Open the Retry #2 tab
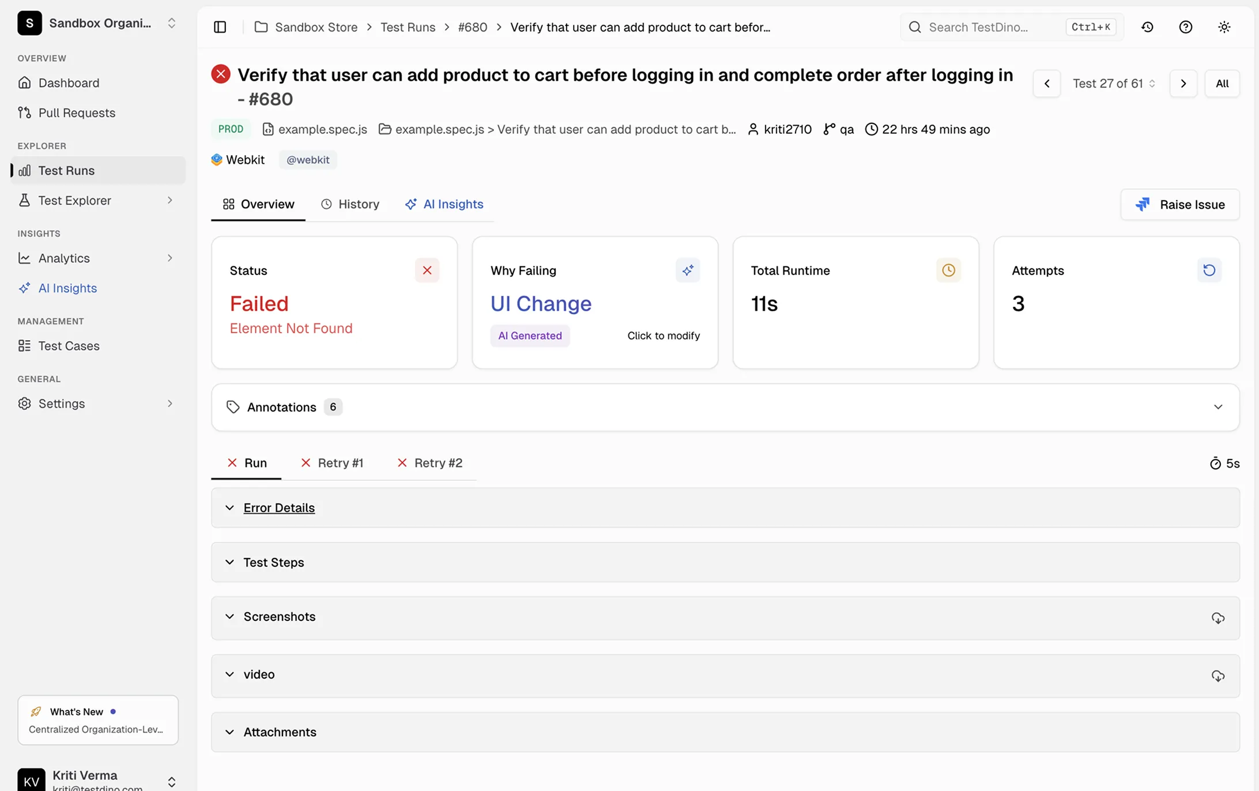 point(430,463)
